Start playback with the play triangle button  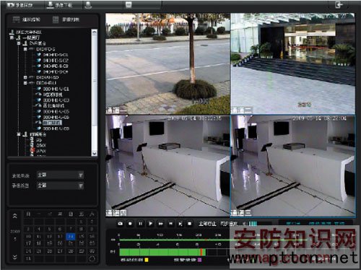click(150, 224)
